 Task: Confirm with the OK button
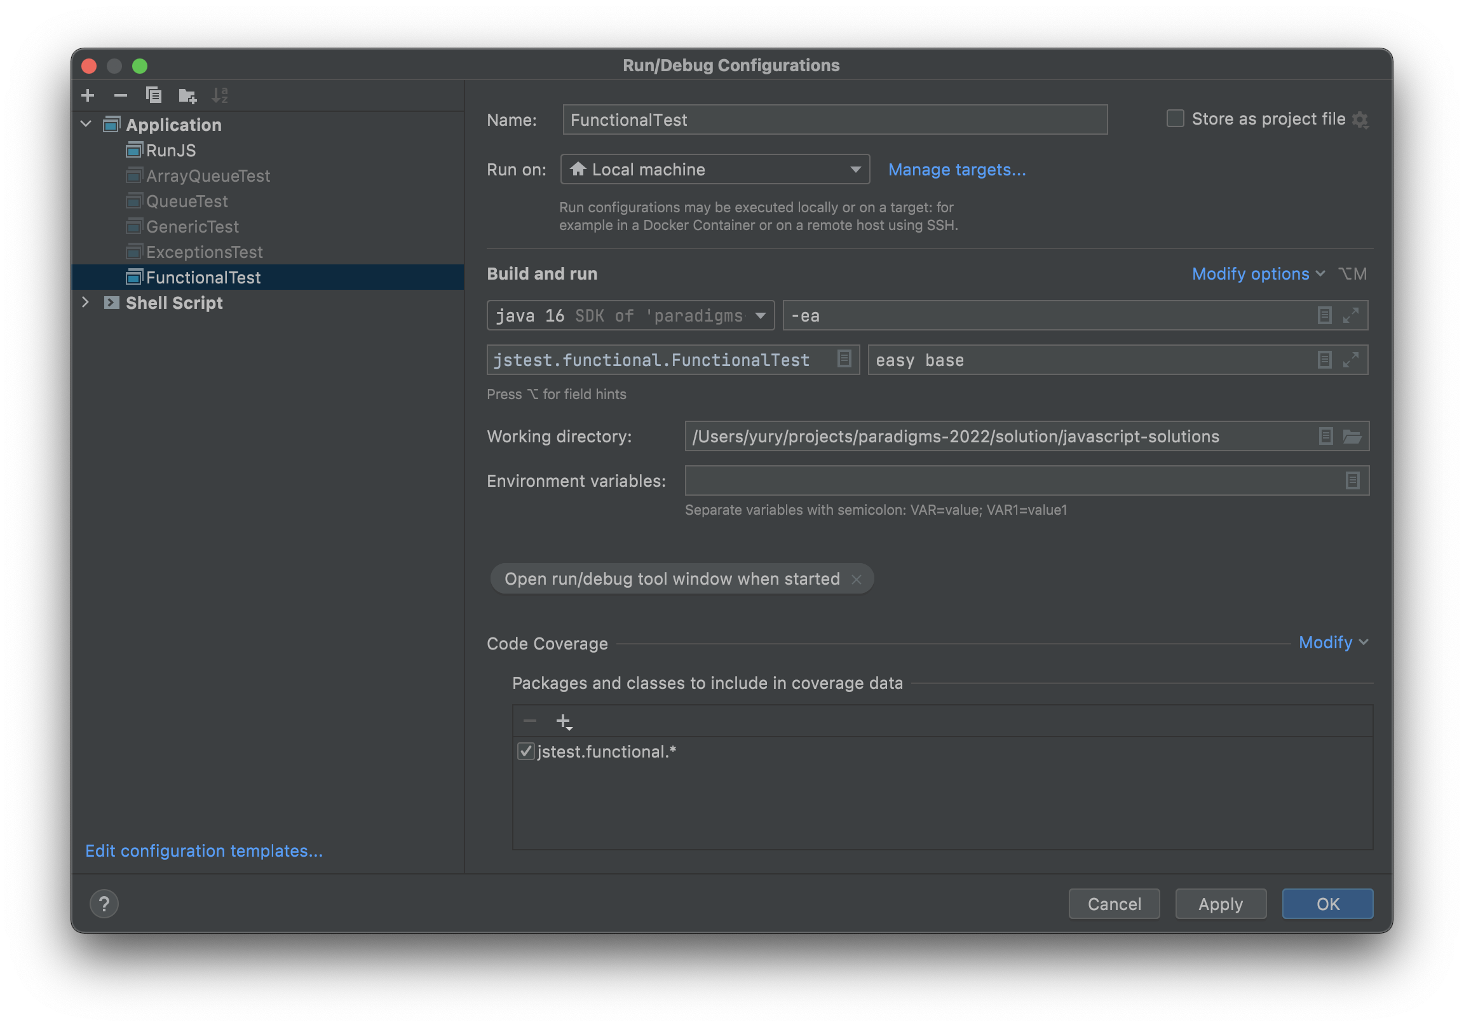(x=1327, y=904)
